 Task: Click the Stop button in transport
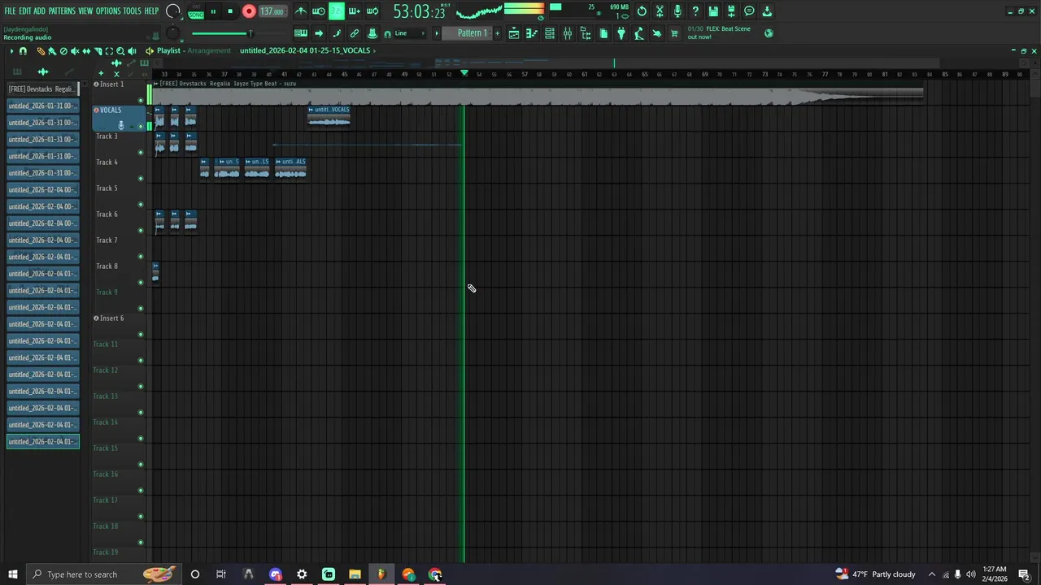(x=230, y=11)
